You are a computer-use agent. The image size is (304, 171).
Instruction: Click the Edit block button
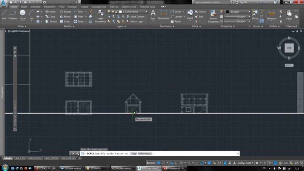[x=199, y=17]
